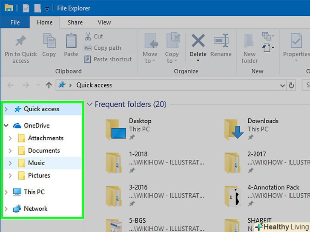Collapse the OneDrive tree node
Screen dimensions: 310x232
(6, 125)
